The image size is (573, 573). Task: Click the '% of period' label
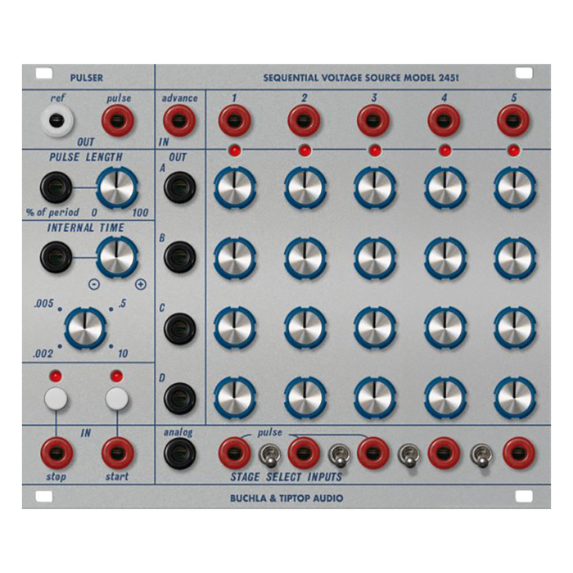[52, 212]
